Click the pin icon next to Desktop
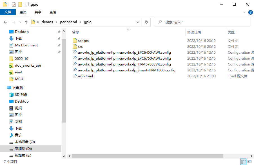The height and width of the screenshot is (165, 254). pos(59,31)
